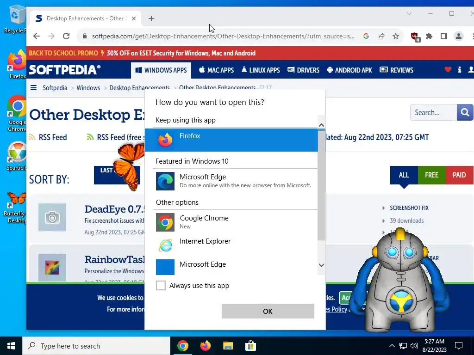Filter listings by PAID
The image size is (474, 355).
pyautogui.click(x=459, y=175)
